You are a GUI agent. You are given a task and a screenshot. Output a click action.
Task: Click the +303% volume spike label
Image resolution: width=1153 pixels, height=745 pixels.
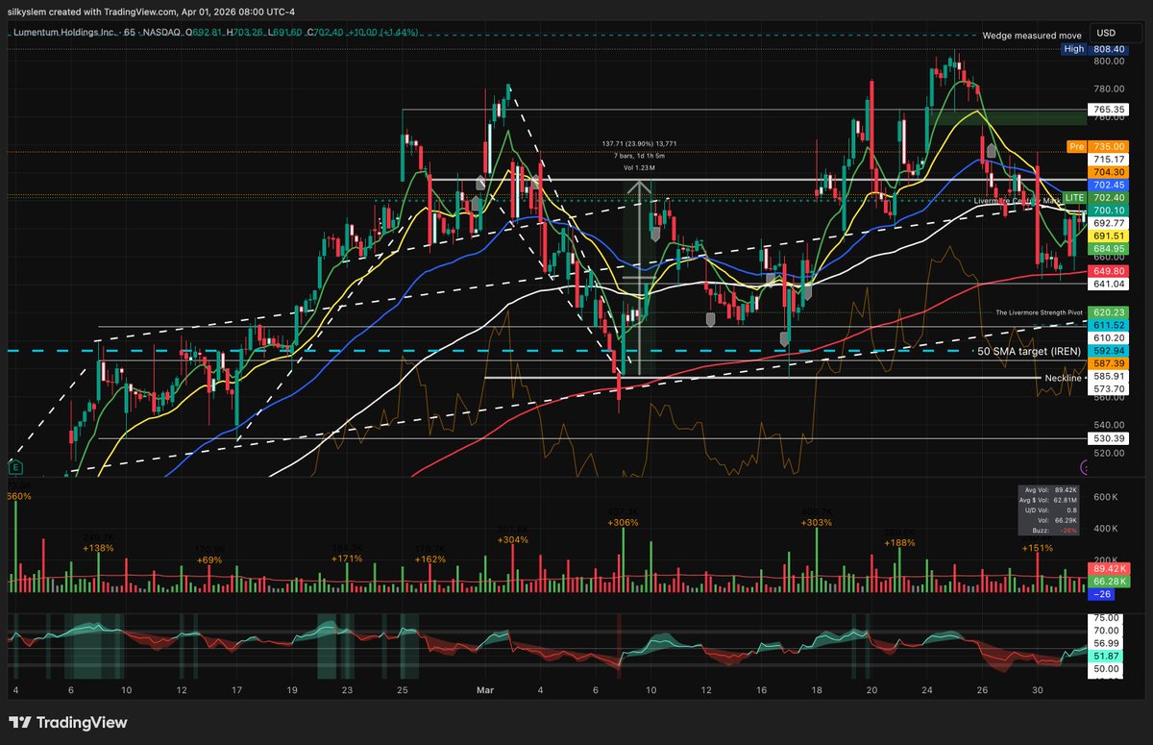coord(816,523)
